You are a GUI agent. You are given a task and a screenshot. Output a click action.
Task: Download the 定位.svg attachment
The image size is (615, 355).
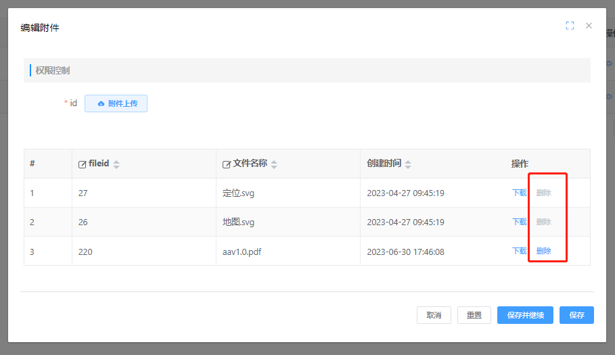pyautogui.click(x=519, y=193)
